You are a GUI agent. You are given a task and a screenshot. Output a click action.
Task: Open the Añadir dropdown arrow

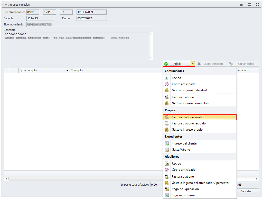coord(193,64)
